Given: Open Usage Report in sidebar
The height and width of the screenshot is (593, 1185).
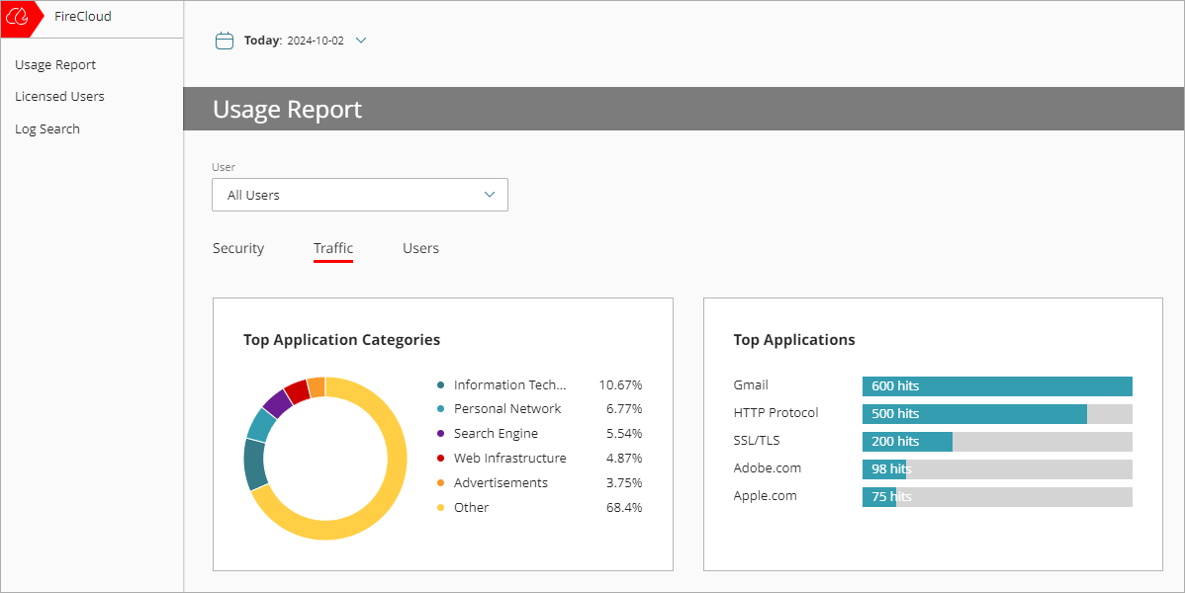Looking at the screenshot, I should pyautogui.click(x=55, y=65).
